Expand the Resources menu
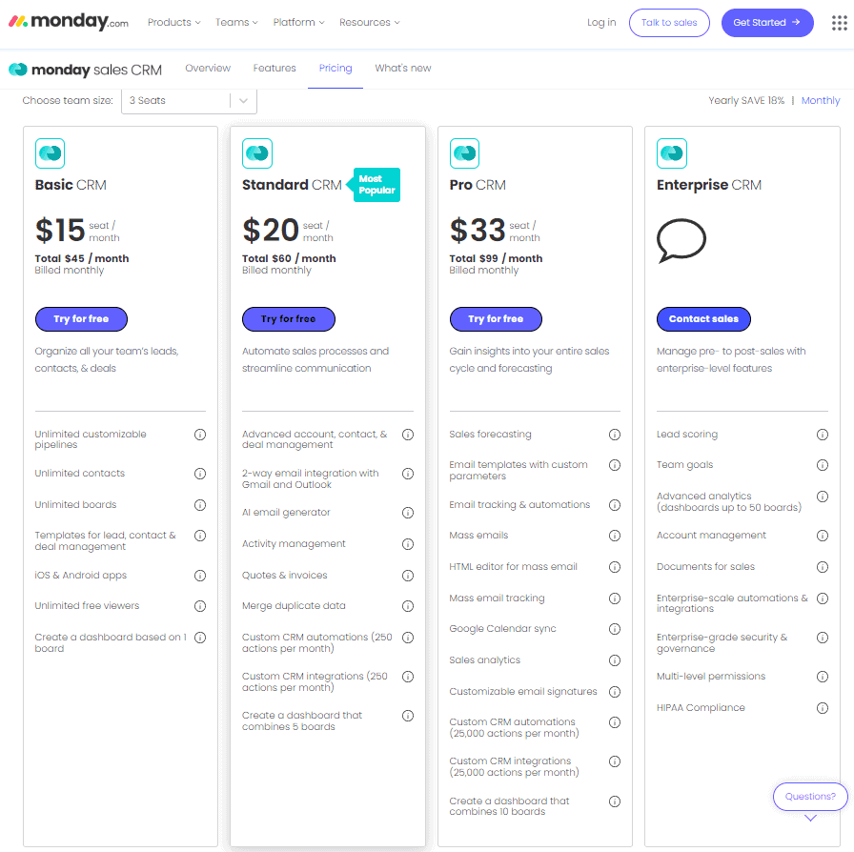 [370, 22]
